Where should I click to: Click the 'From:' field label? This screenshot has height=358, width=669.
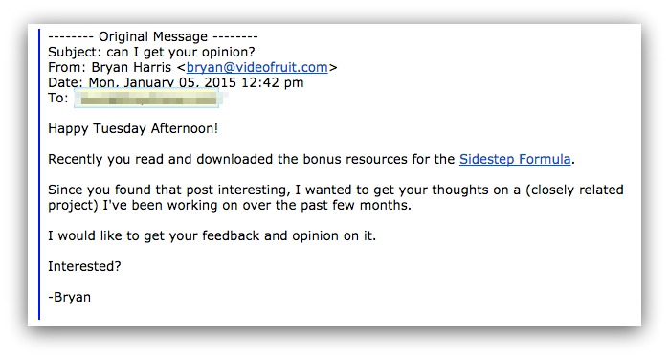(67, 67)
